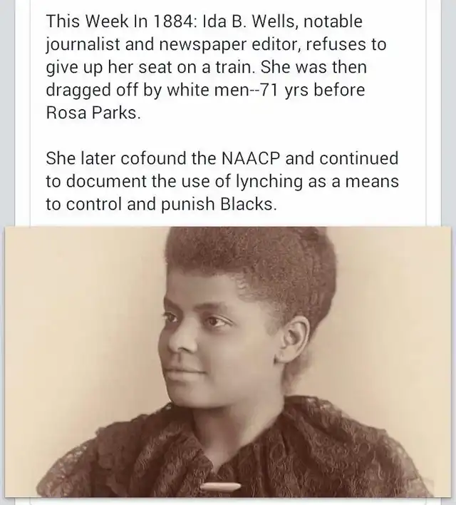Open the sepia portrait photo in the post
The width and height of the screenshot is (456, 505).
click(x=228, y=362)
